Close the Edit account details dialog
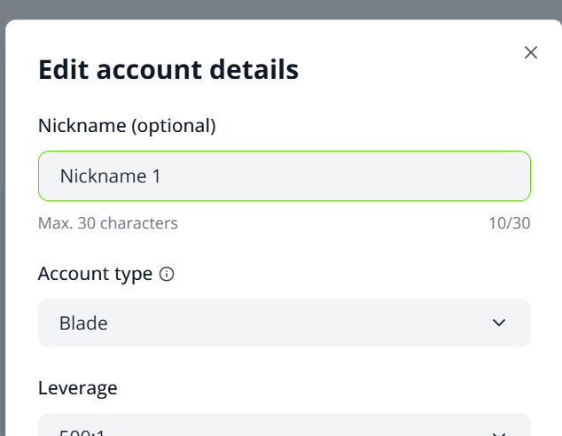This screenshot has width=562, height=436. pos(530,52)
